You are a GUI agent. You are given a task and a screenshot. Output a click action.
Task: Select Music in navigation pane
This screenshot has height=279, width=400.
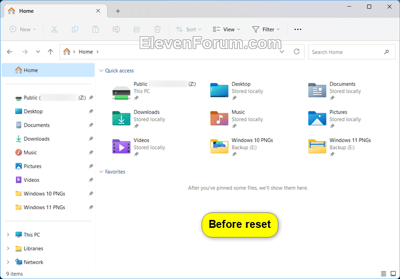[x=48, y=152]
